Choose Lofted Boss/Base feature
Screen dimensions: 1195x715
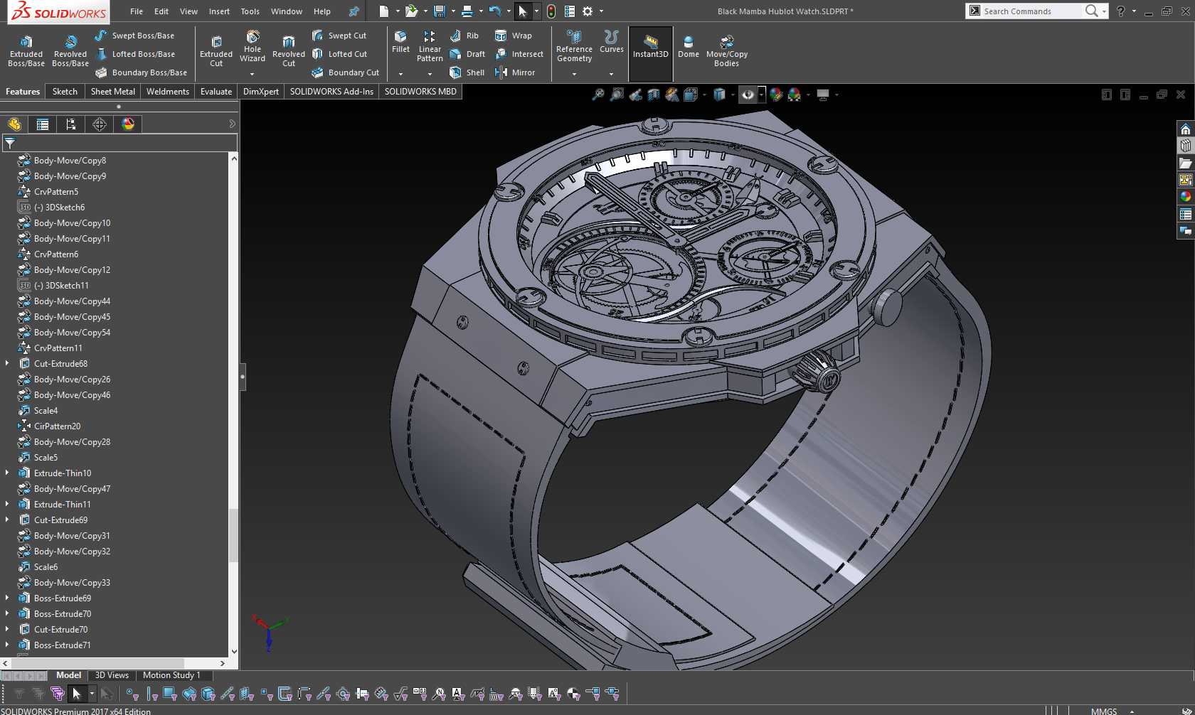point(134,54)
